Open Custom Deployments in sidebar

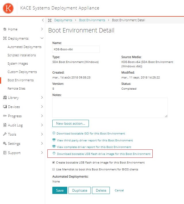point(22,72)
